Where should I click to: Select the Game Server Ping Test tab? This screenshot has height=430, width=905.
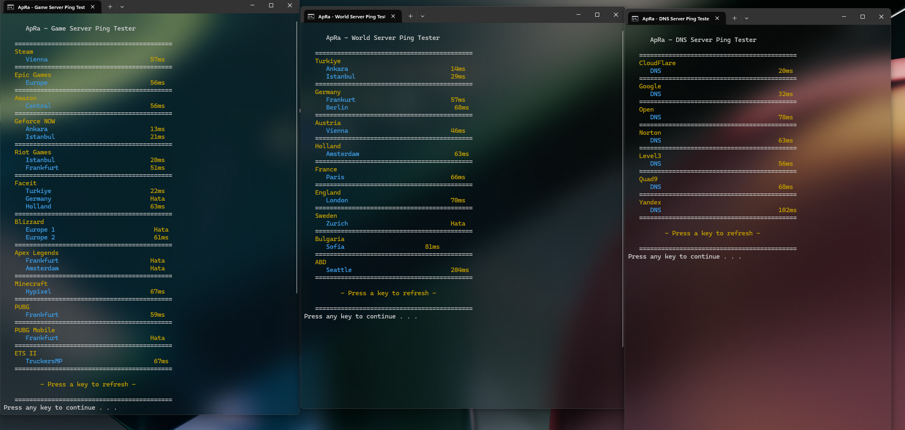point(51,7)
